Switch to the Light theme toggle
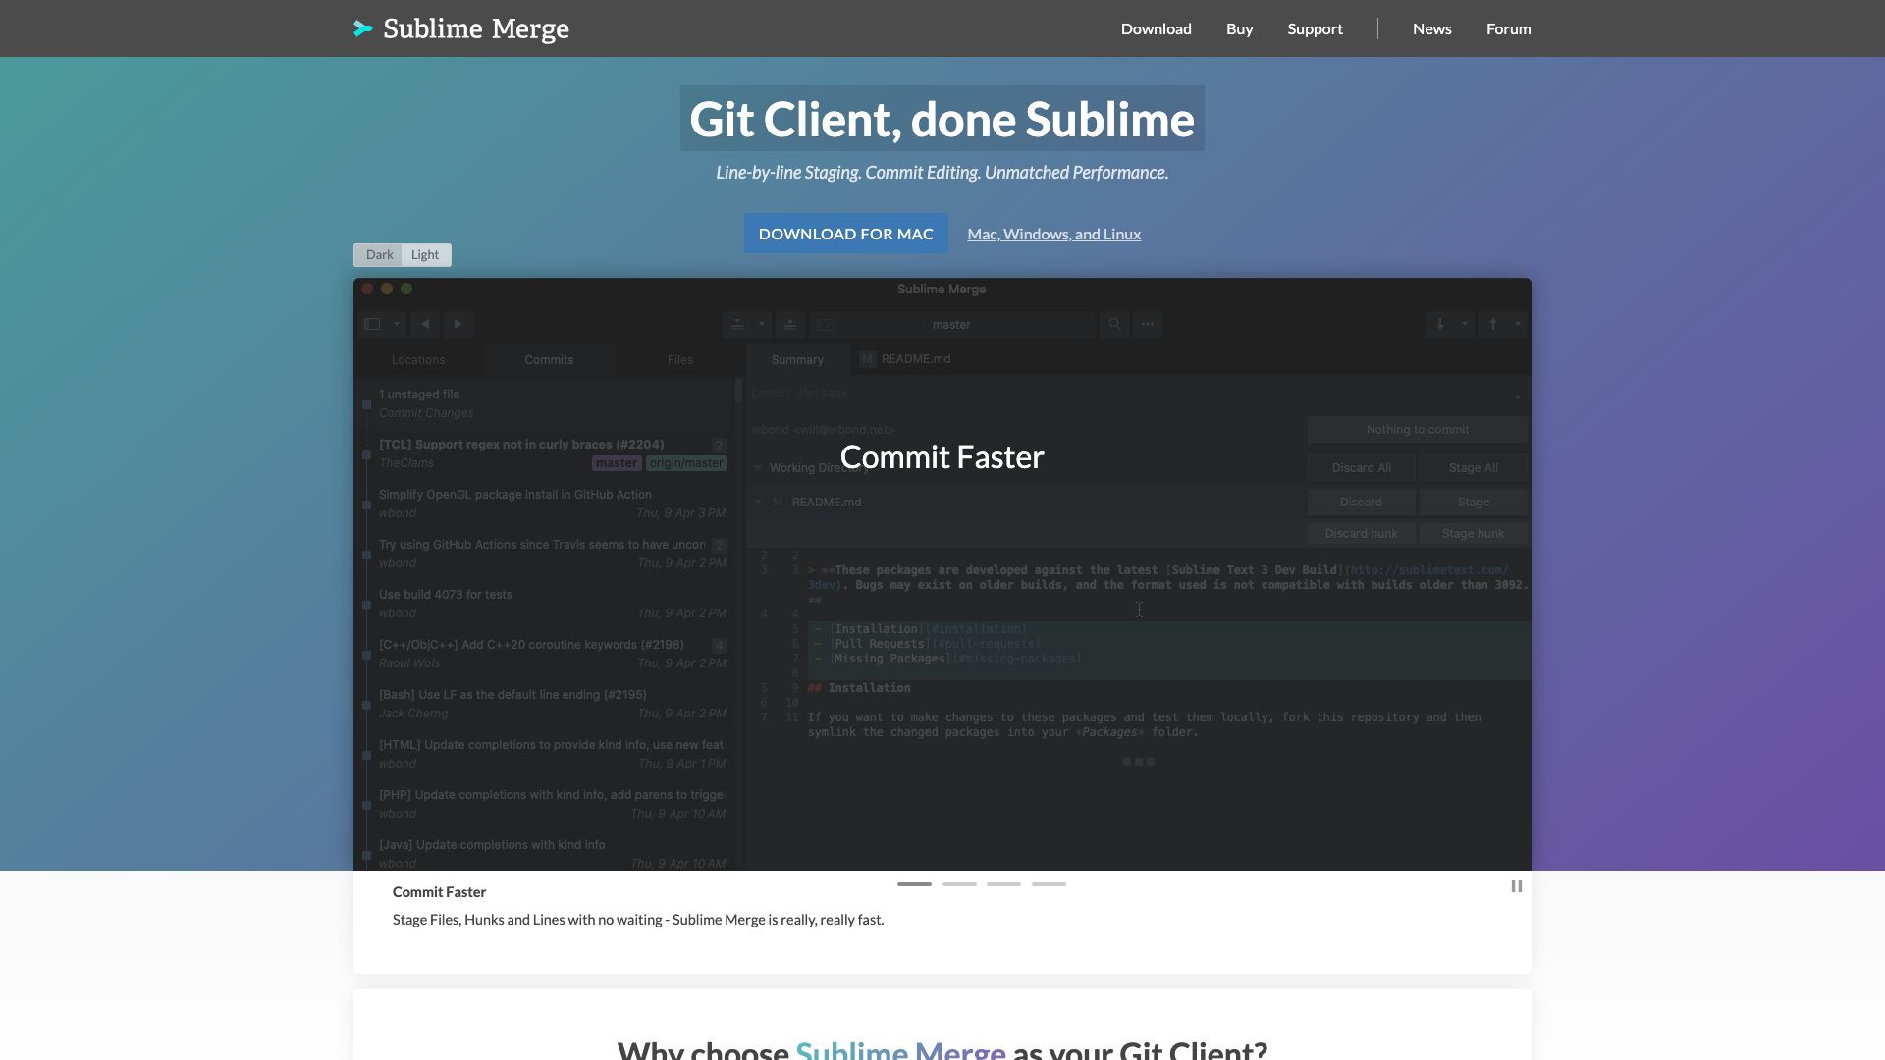The width and height of the screenshot is (1885, 1060). (x=425, y=254)
